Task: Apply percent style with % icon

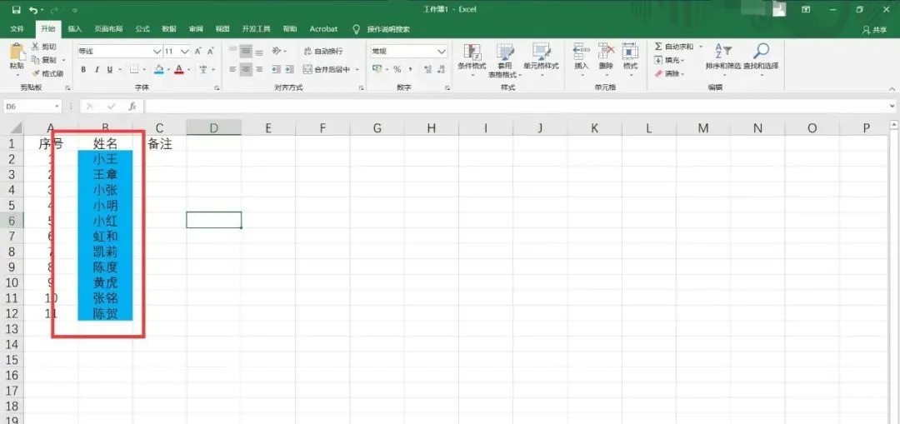Action: click(397, 69)
